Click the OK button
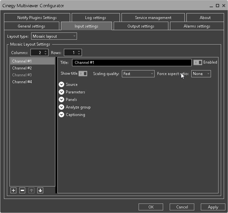Viewport: 228px width, 213px height. [x=151, y=207]
